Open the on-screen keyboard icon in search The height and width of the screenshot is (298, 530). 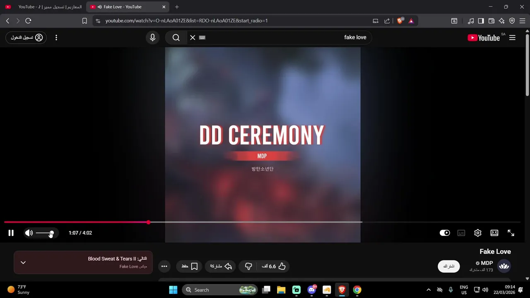[202, 38]
